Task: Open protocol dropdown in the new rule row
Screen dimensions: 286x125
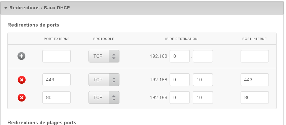Action: pos(104,56)
